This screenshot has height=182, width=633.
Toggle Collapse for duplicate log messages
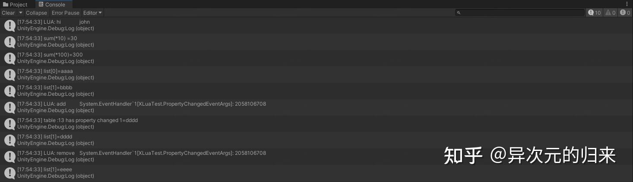[x=36, y=13]
